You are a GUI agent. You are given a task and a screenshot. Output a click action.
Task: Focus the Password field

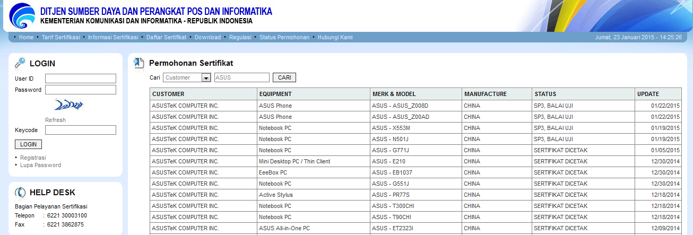tap(81, 90)
